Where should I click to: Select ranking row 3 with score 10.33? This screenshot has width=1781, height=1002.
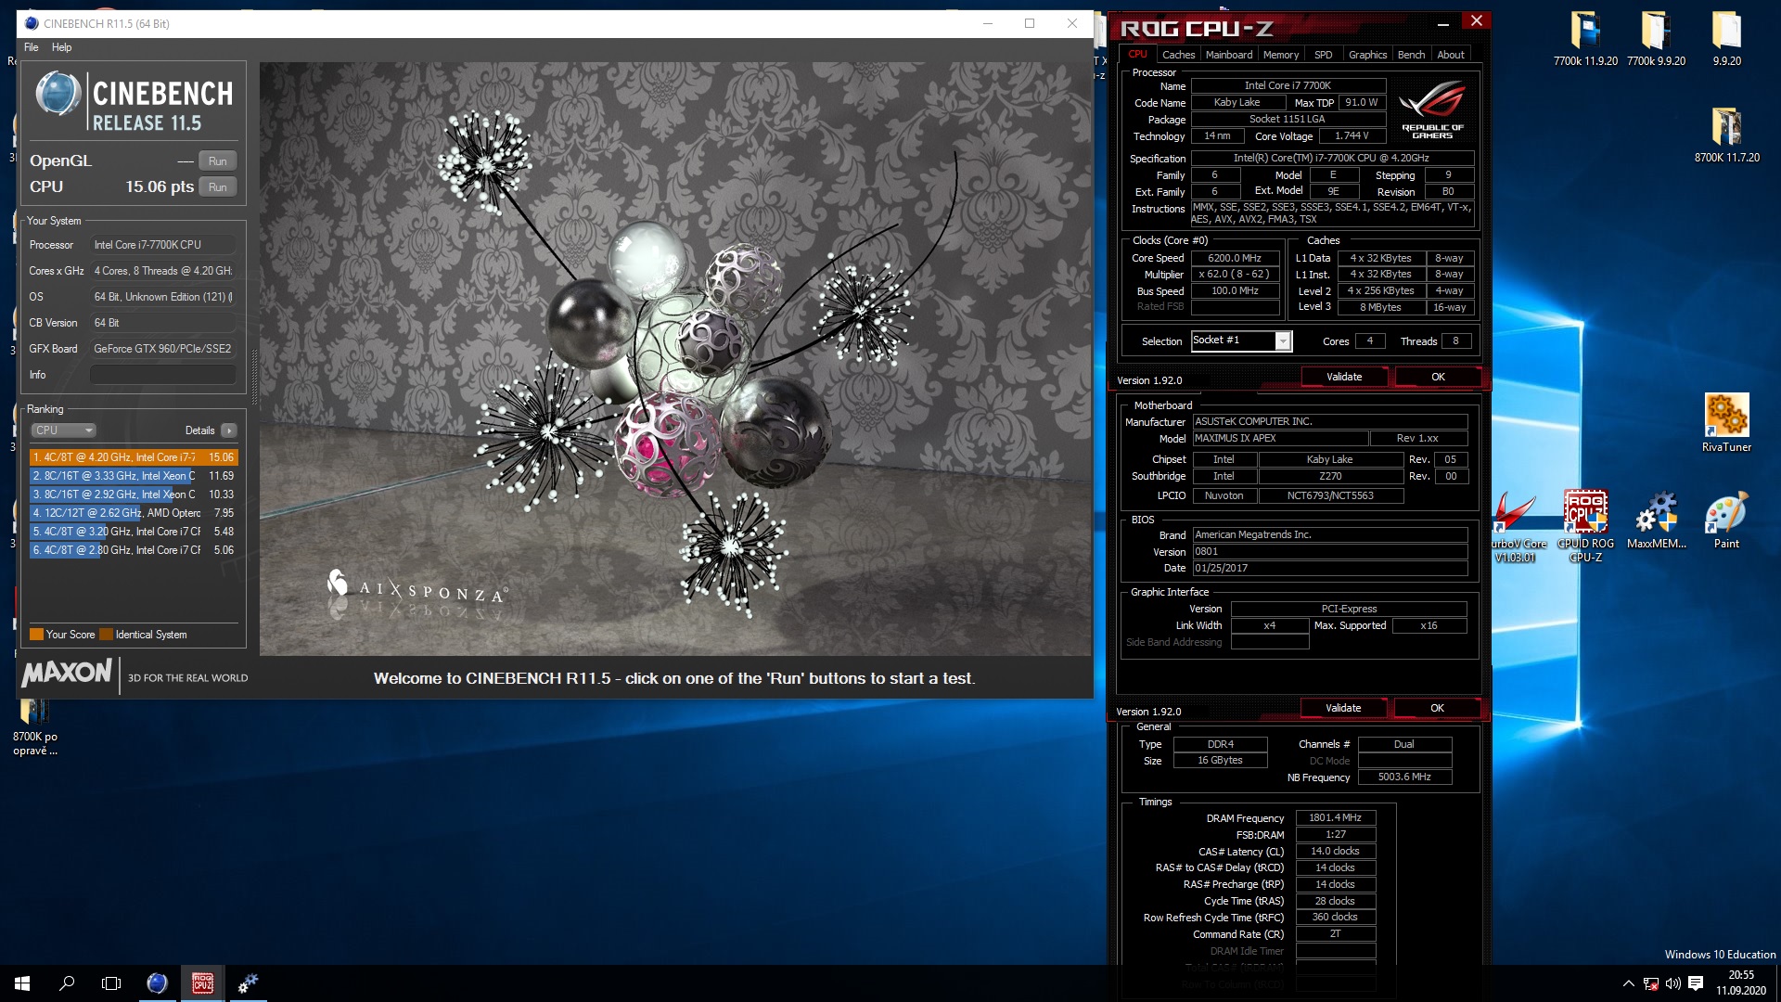click(134, 495)
